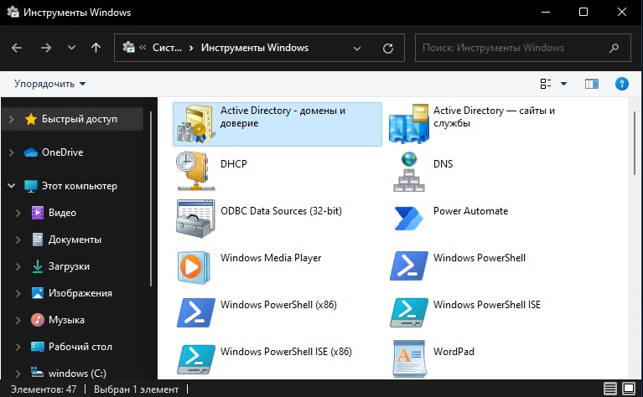Open the address bar history dropdown

click(357, 49)
